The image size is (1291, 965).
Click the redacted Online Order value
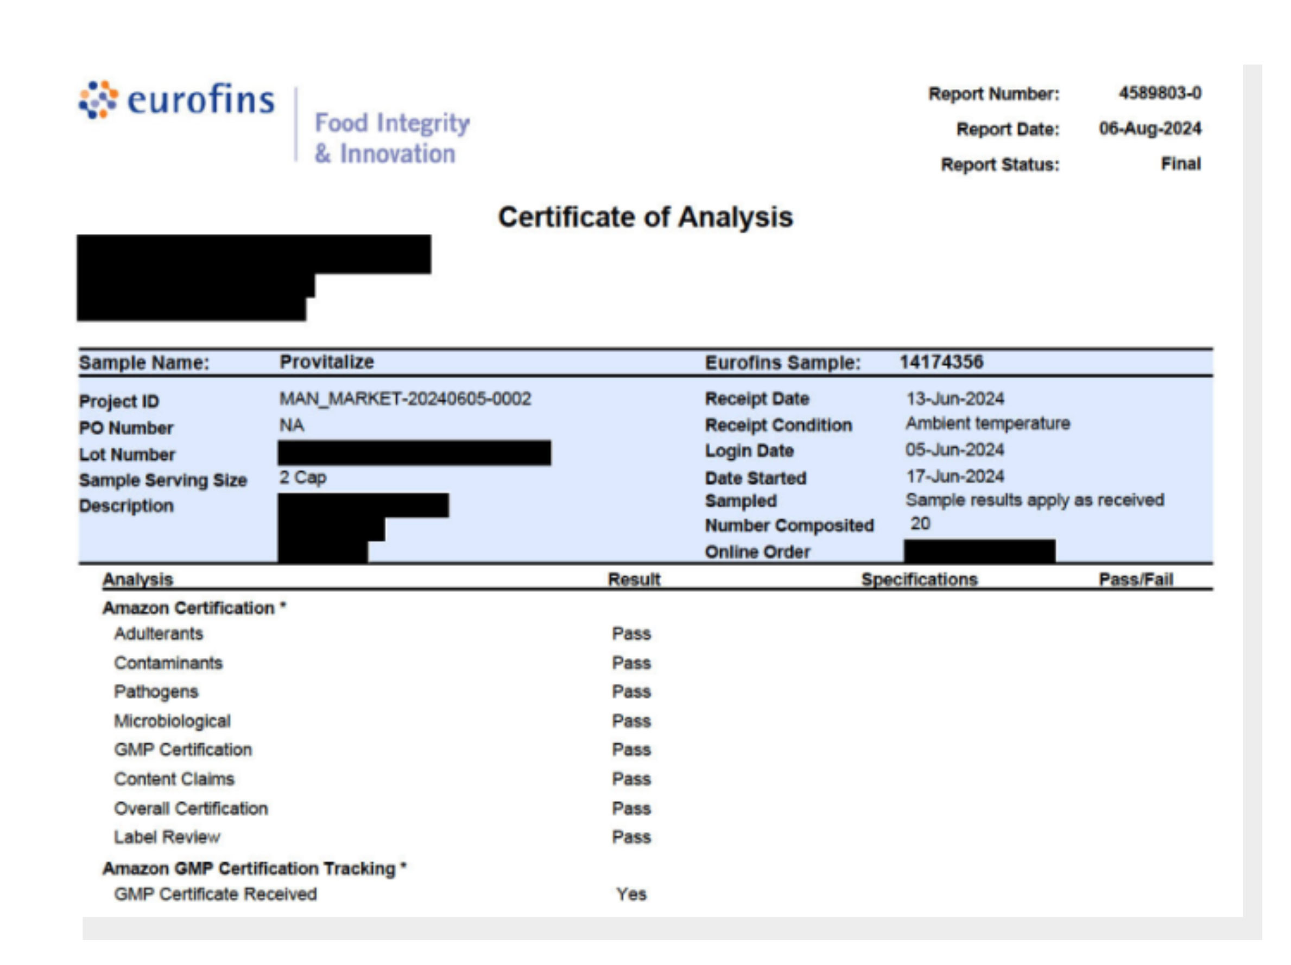979,551
